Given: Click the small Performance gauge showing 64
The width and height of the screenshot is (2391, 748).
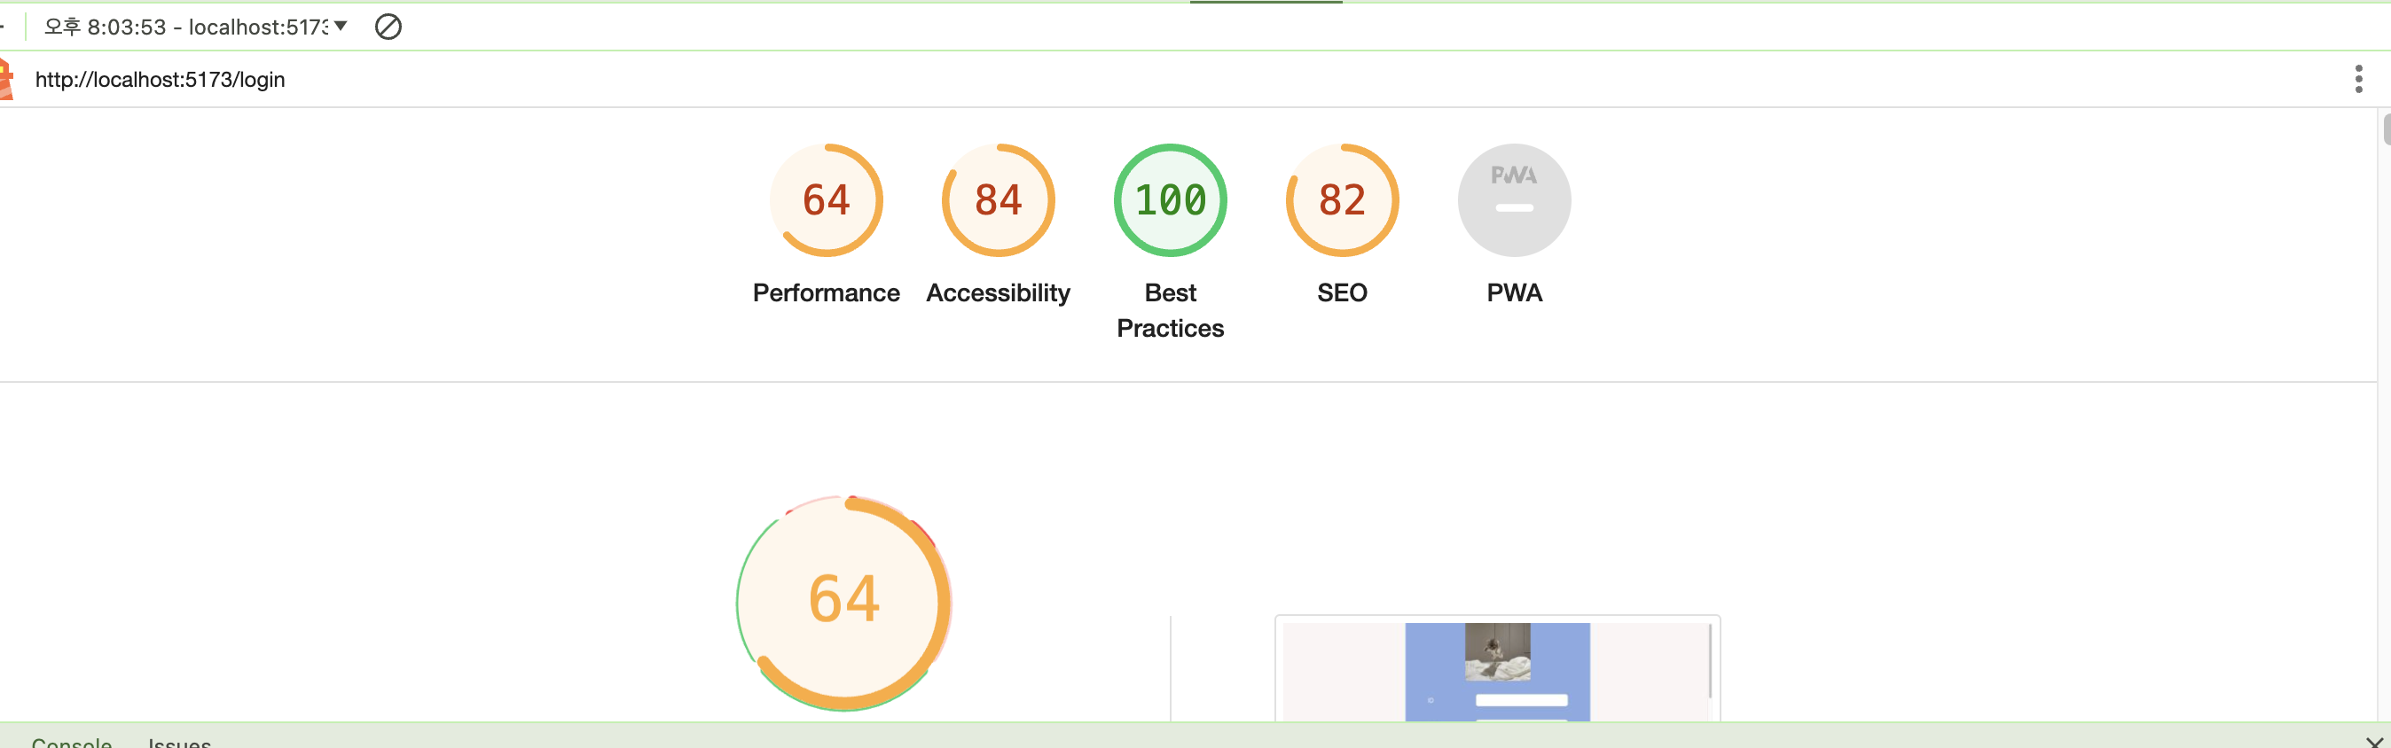Looking at the screenshot, I should coord(826,200).
